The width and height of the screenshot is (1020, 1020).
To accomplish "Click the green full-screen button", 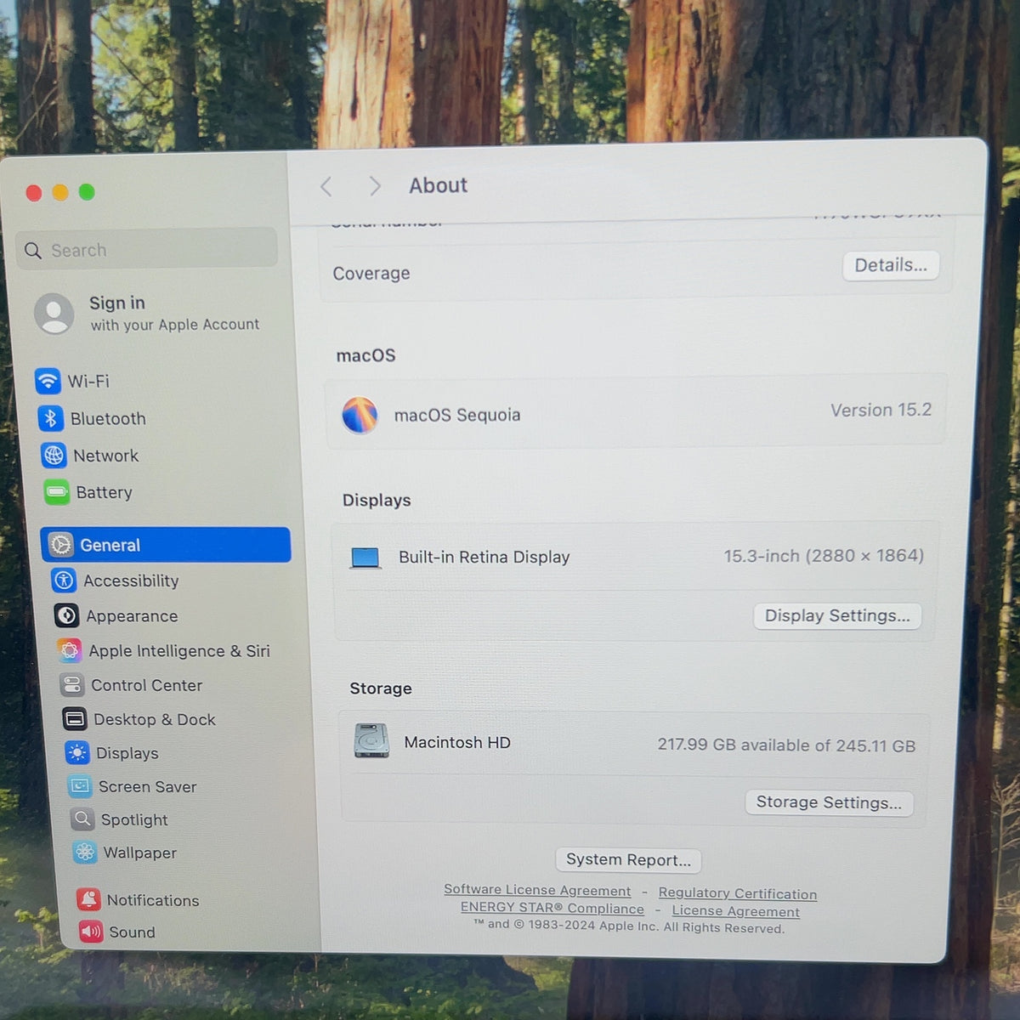I will [x=87, y=192].
